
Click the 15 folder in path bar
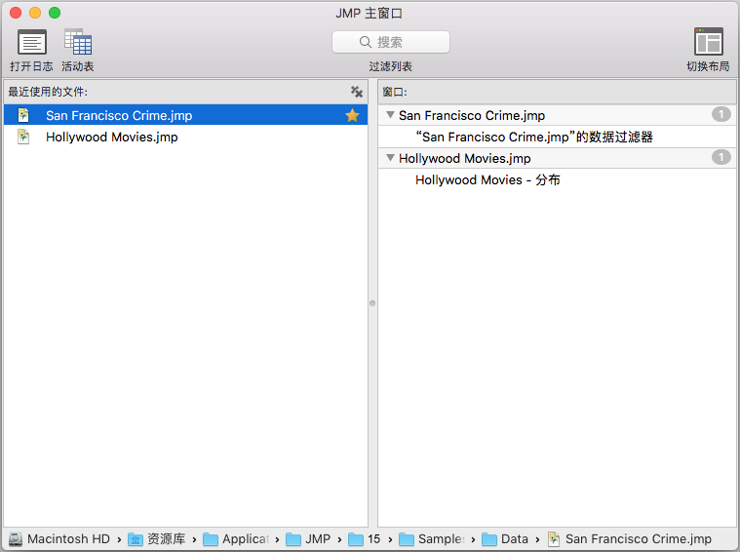[373, 538]
